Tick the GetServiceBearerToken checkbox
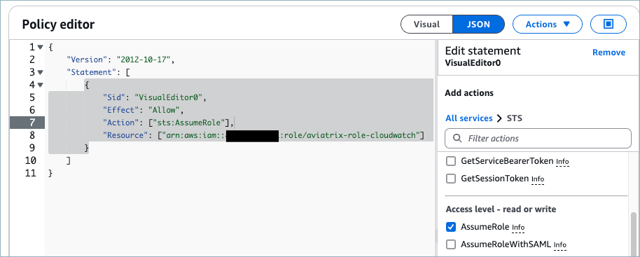 click(x=451, y=161)
